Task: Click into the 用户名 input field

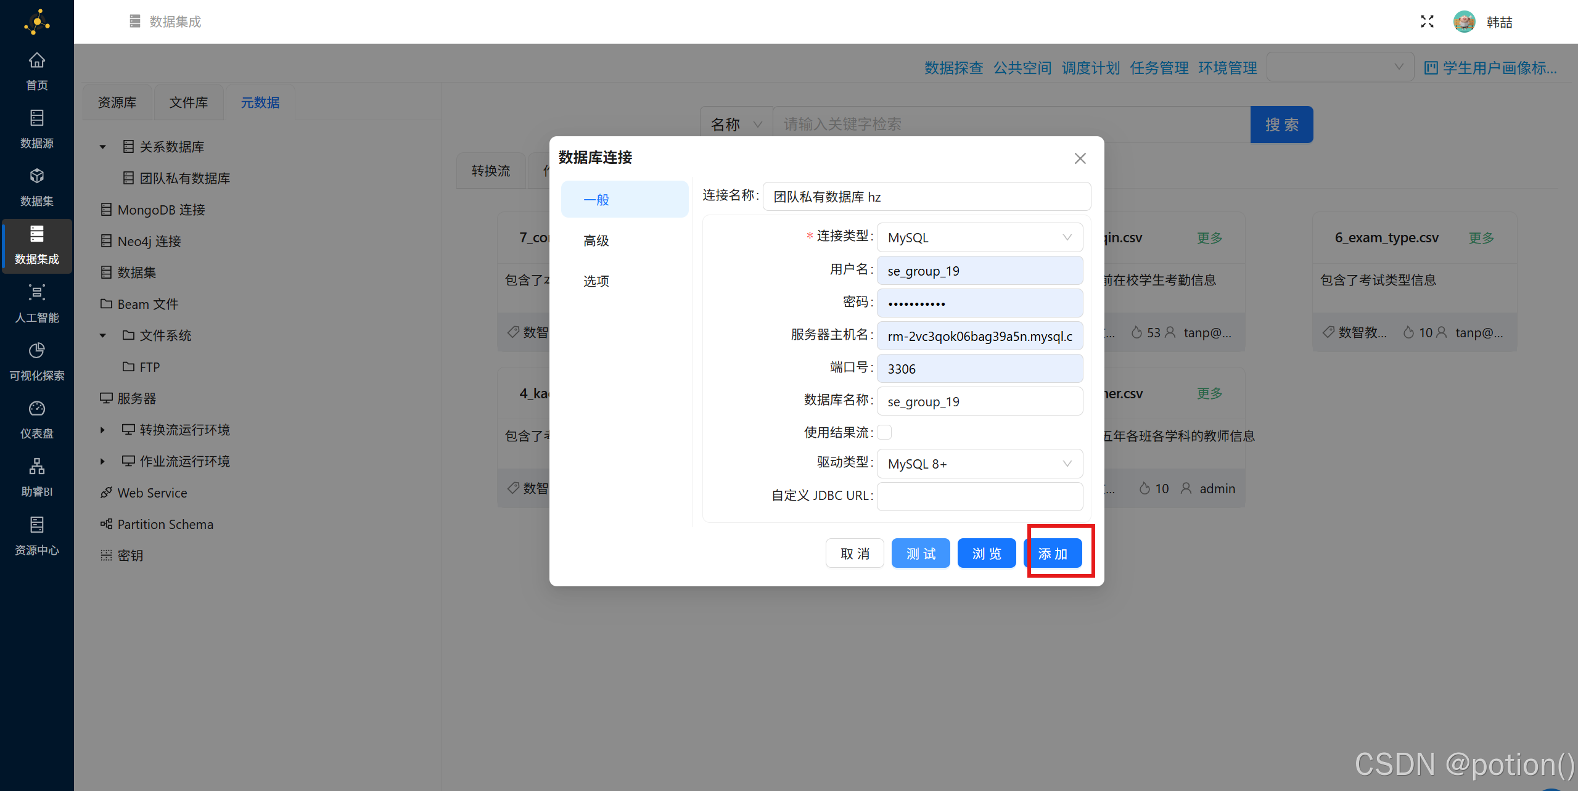Action: pos(979,271)
